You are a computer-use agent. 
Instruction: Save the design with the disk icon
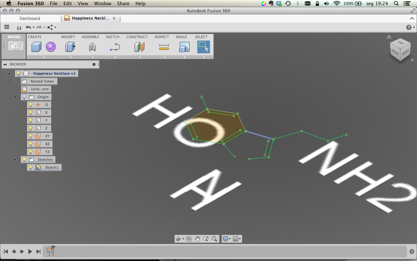(19, 28)
